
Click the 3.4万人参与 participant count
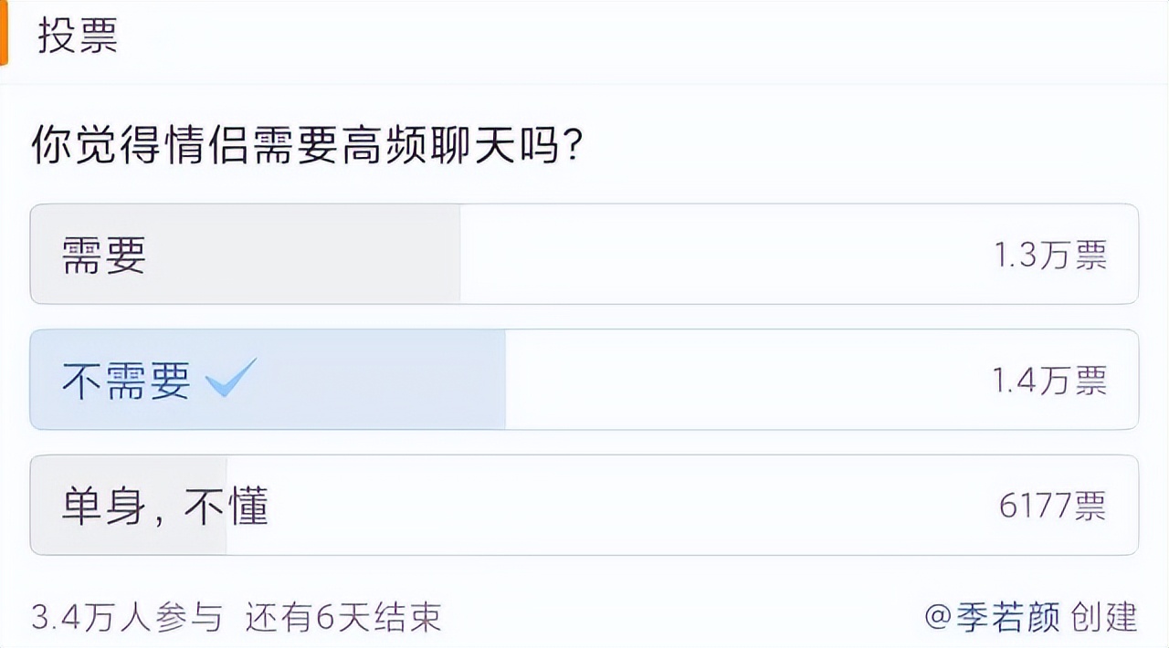coord(127,617)
